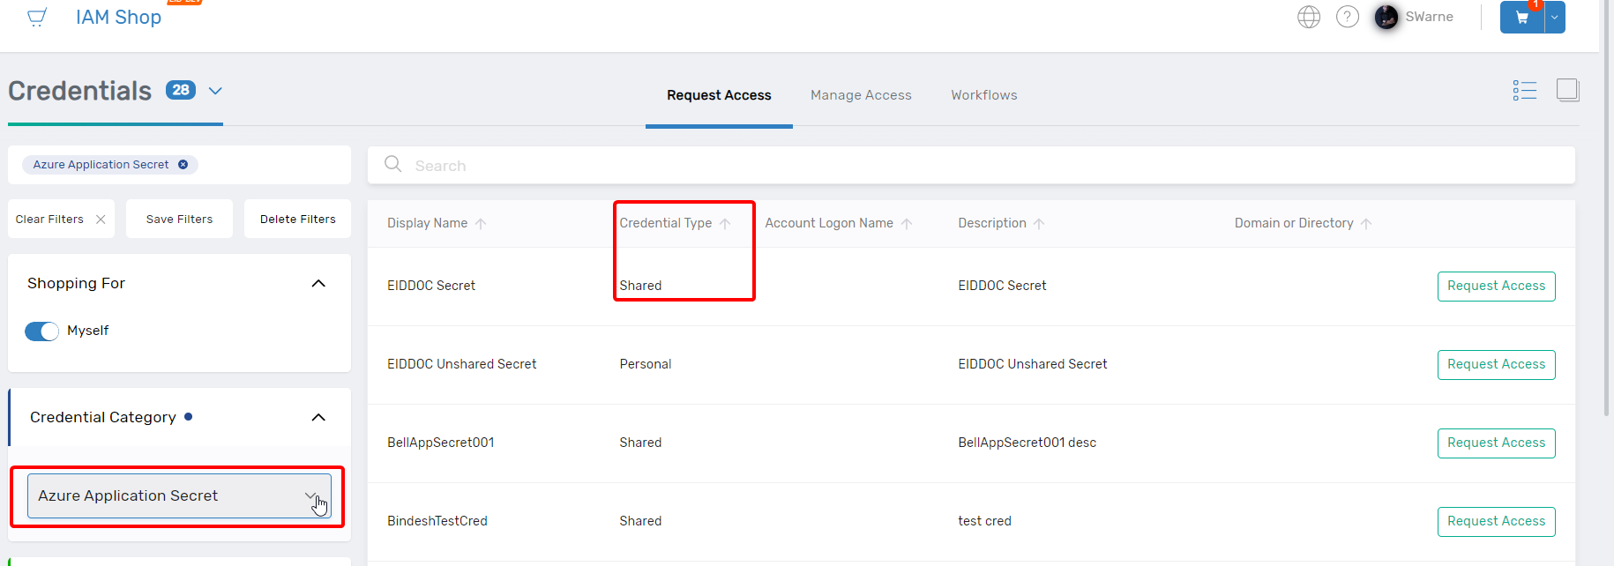The image size is (1614, 566).
Task: Click the SWarne username text
Action: (x=1429, y=17)
